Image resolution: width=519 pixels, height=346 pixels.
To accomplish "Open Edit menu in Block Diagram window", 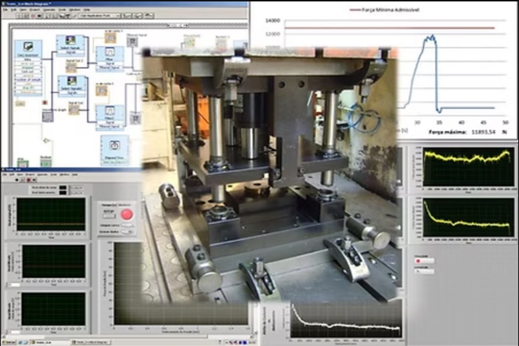I will pos(14,10).
